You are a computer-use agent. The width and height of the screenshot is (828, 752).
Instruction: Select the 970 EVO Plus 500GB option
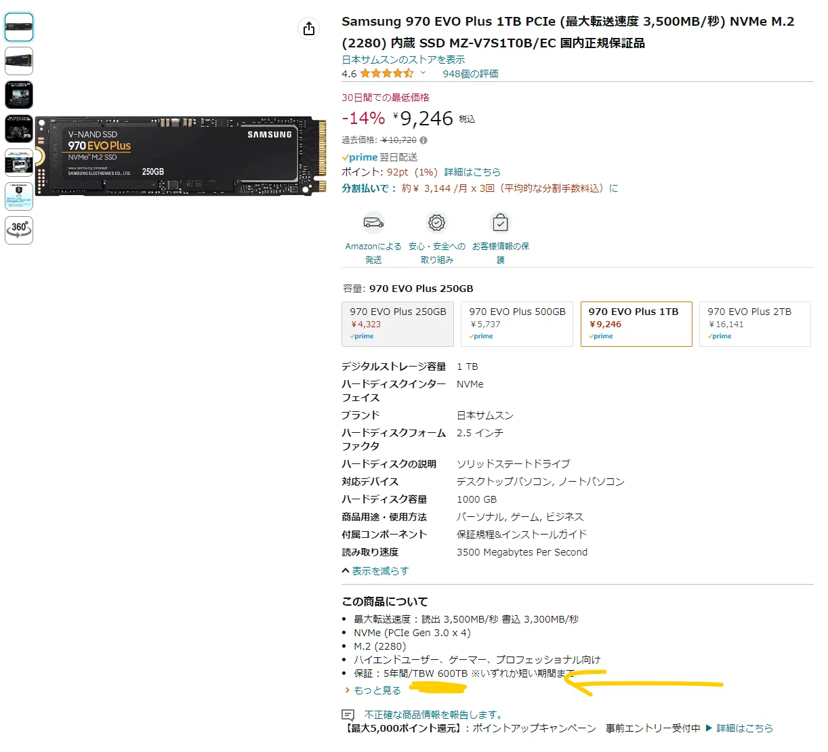tap(517, 324)
